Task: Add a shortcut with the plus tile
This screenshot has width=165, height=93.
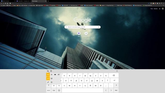Action: (x=86, y=33)
